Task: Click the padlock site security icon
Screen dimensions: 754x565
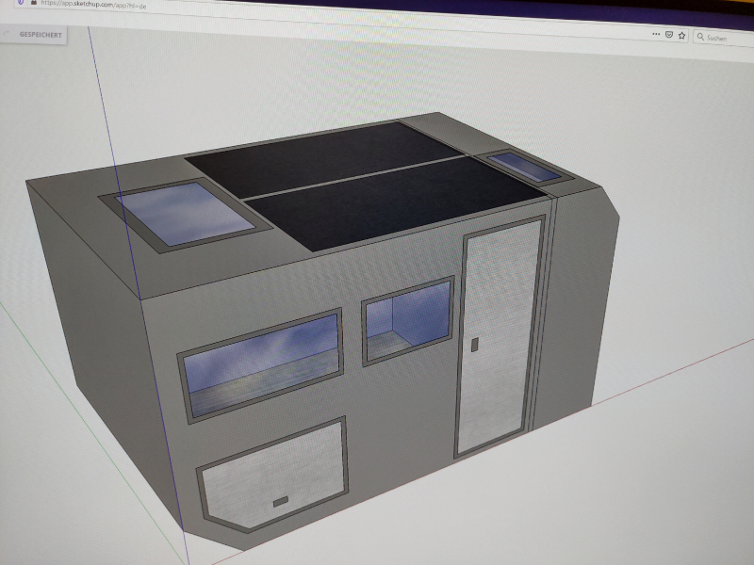Action: tap(33, 3)
